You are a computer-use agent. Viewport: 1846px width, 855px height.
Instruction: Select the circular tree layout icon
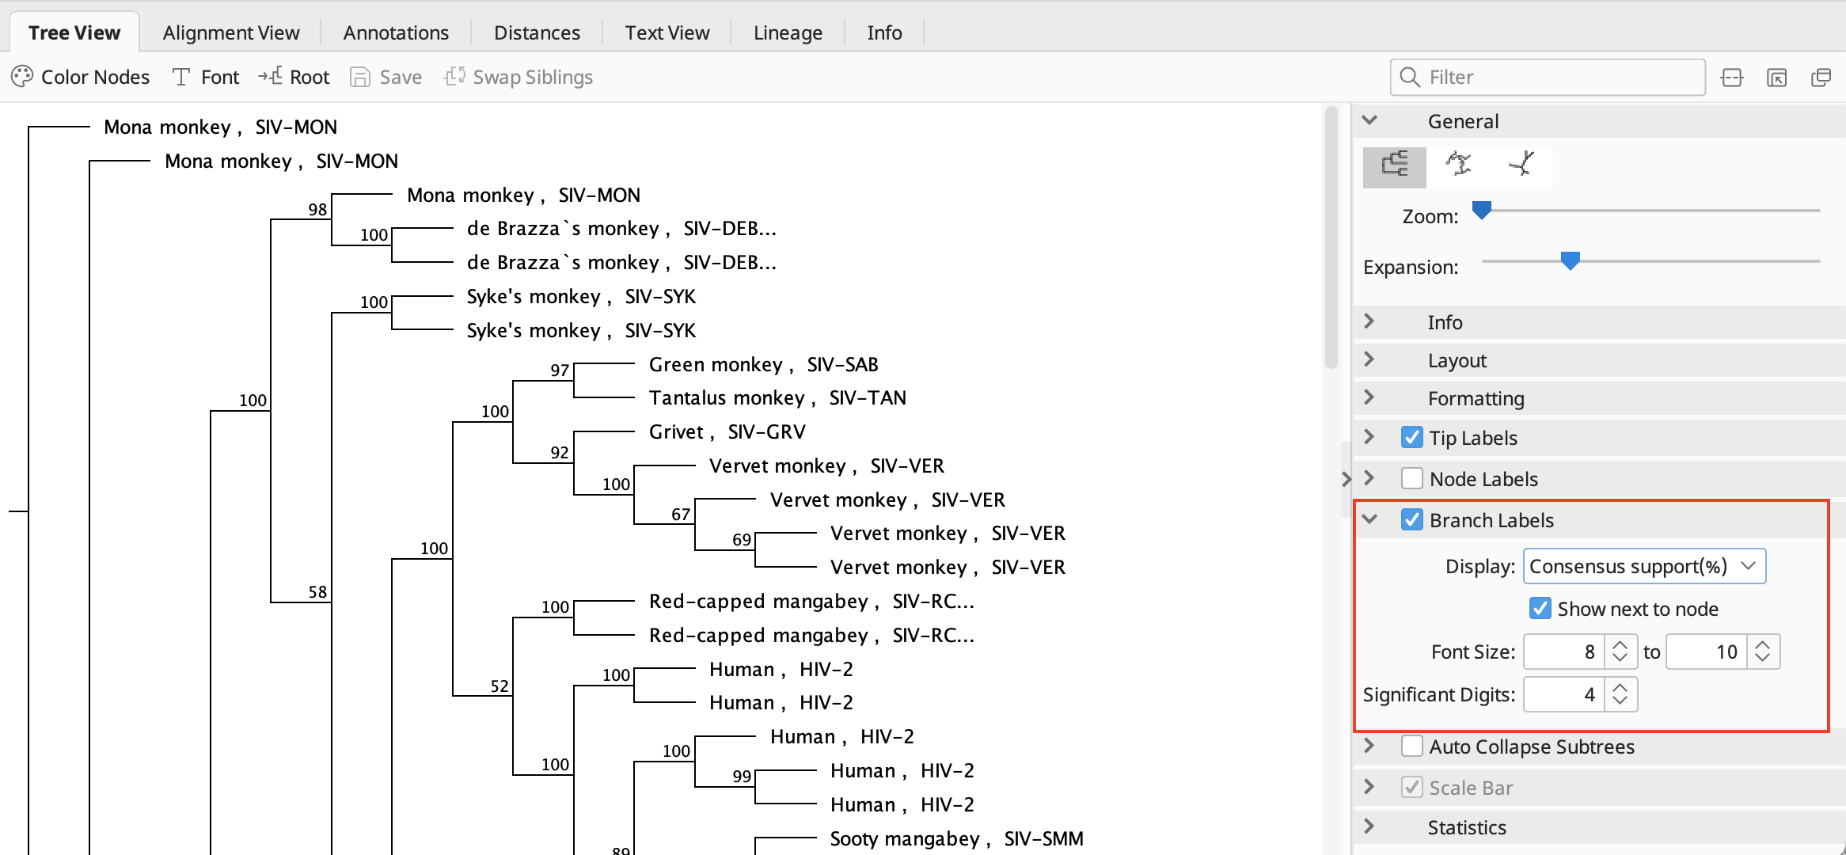[1458, 164]
